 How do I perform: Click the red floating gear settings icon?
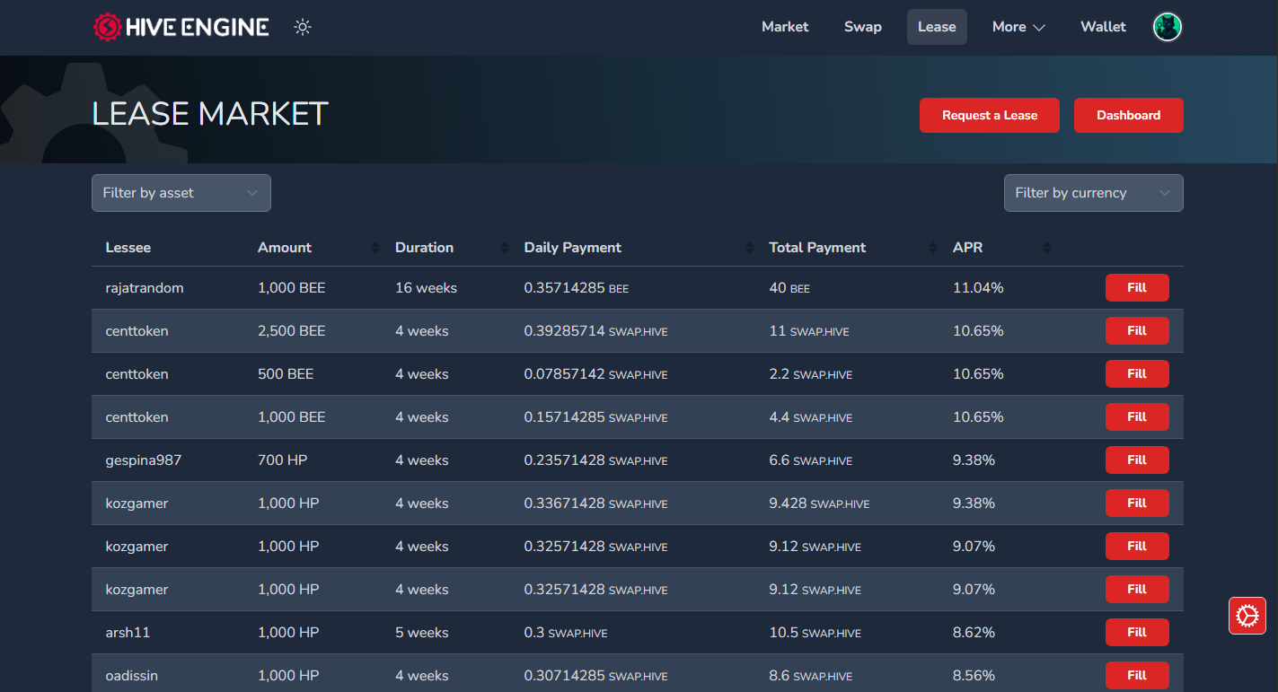coord(1247,616)
